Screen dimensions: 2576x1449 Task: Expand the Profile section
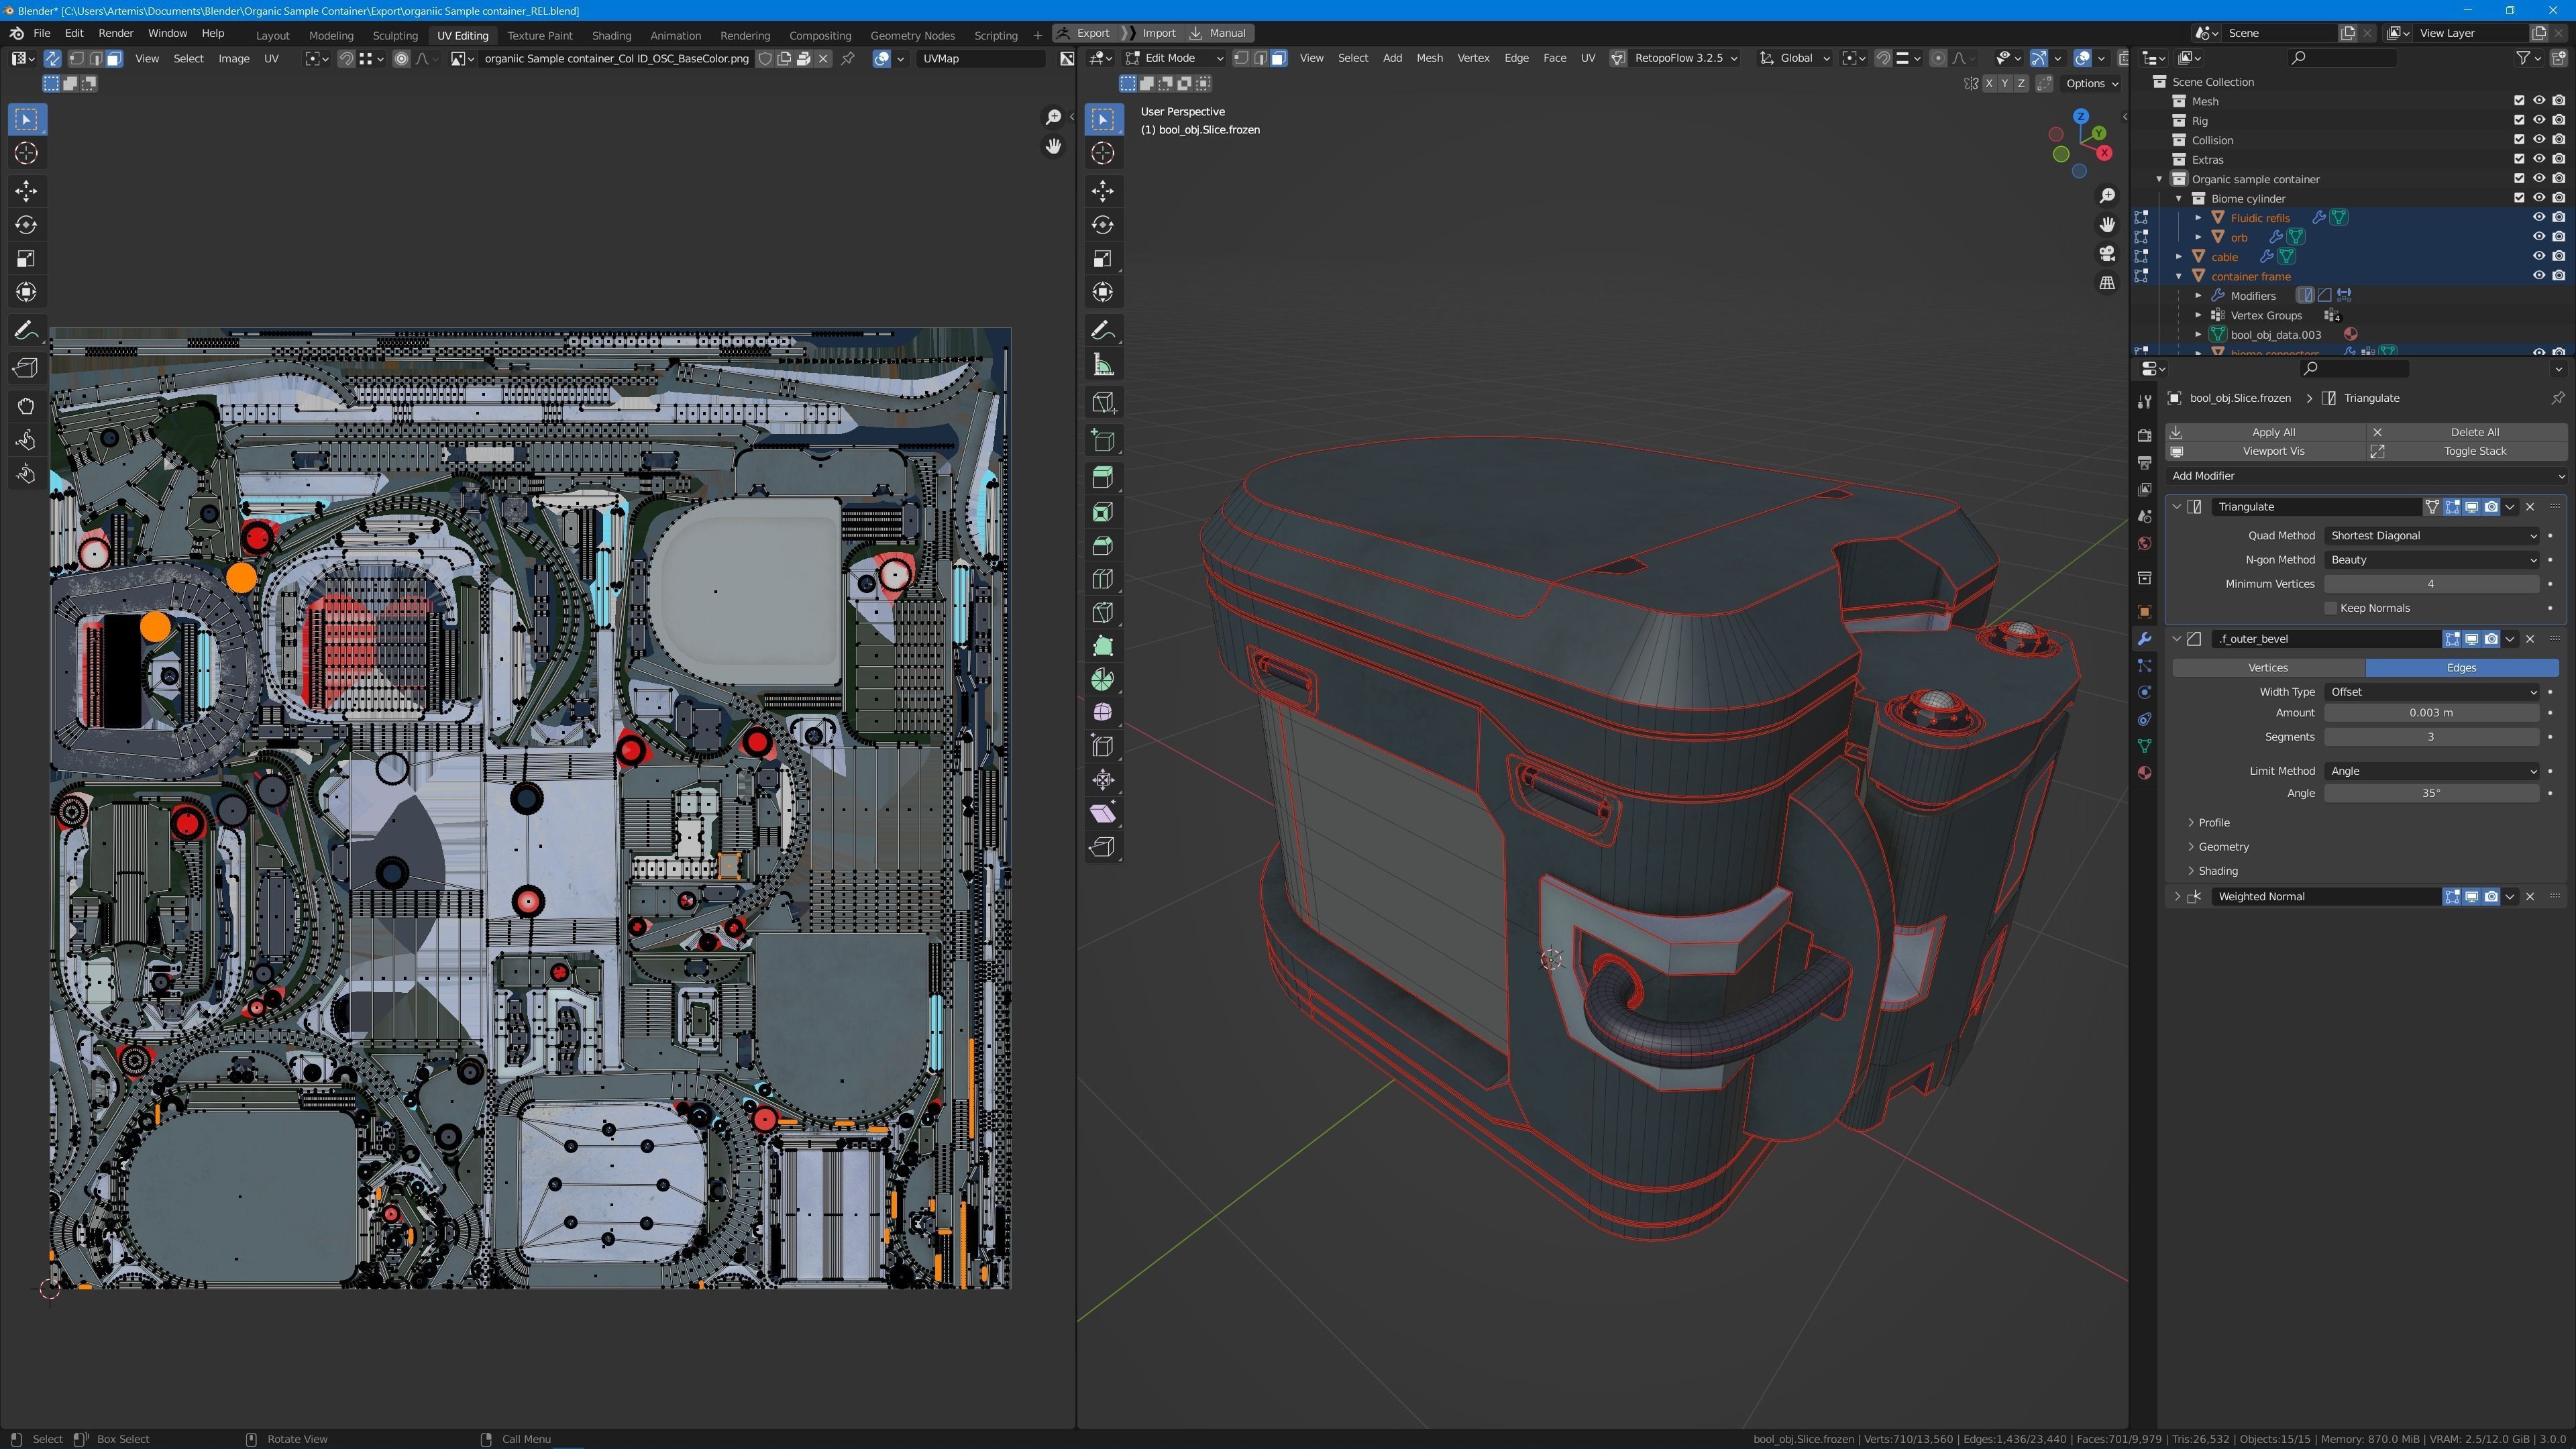(x=2213, y=822)
